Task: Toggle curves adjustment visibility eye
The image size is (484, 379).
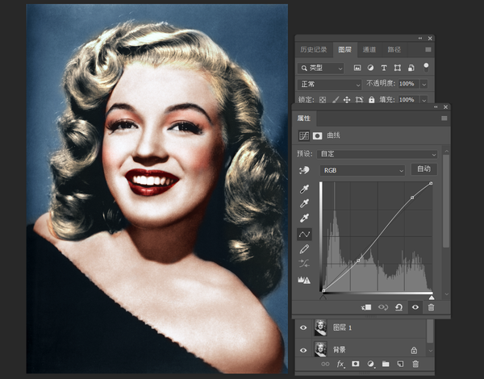Action: pos(415,307)
